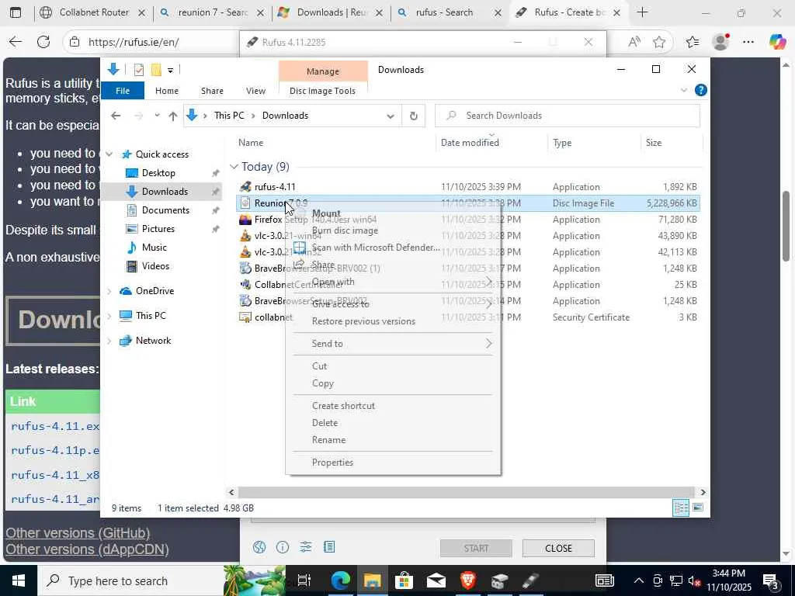The image size is (795, 596).
Task: Switch to details view in Explorer status bar
Action: [x=680, y=508]
